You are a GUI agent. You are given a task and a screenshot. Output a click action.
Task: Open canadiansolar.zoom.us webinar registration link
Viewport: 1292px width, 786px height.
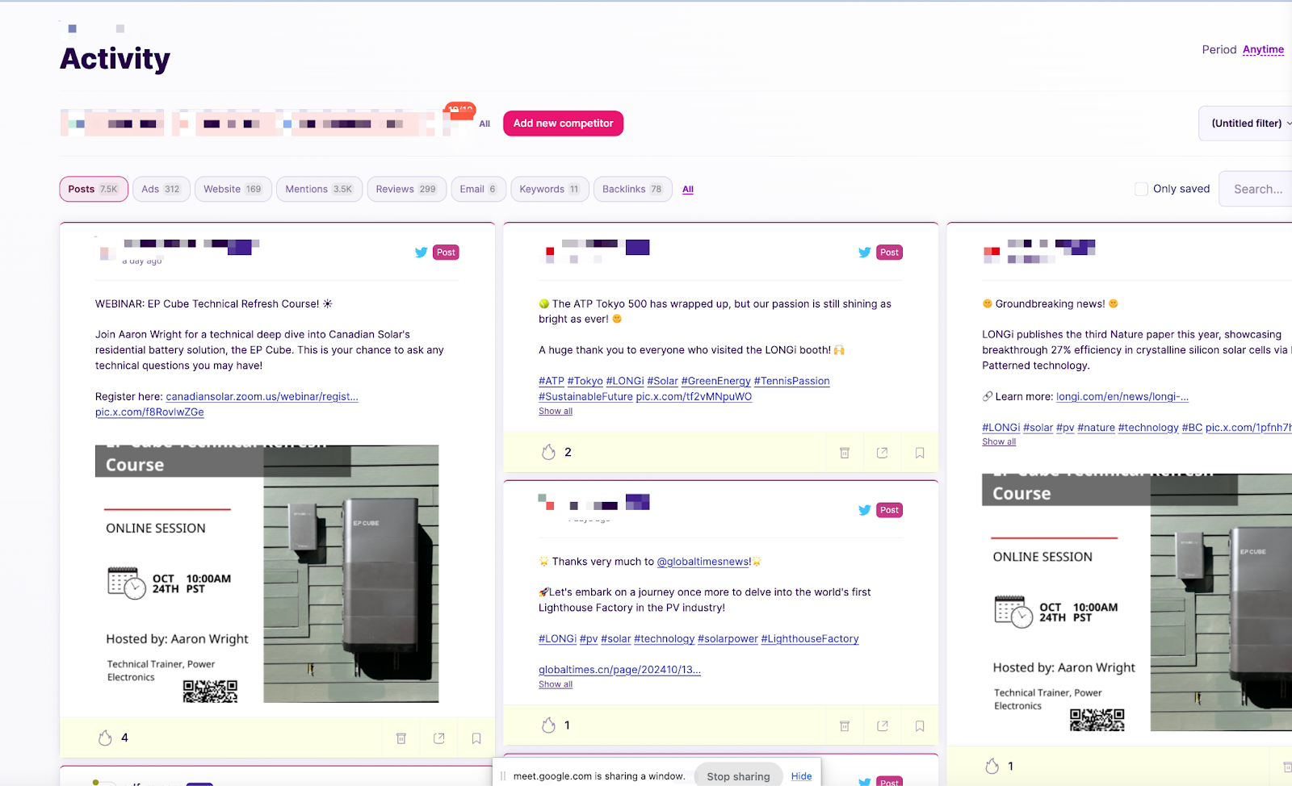[262, 396]
